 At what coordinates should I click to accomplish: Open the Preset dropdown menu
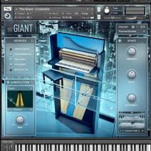click(131, 31)
